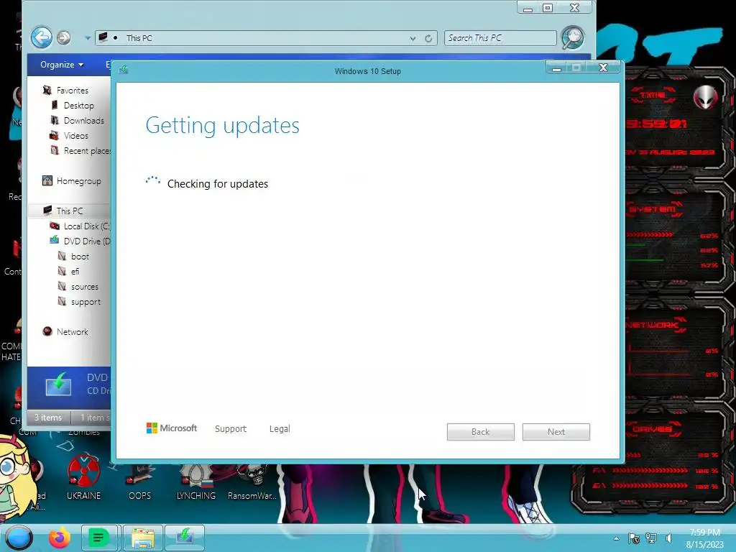Click the Next button in Setup

click(556, 432)
